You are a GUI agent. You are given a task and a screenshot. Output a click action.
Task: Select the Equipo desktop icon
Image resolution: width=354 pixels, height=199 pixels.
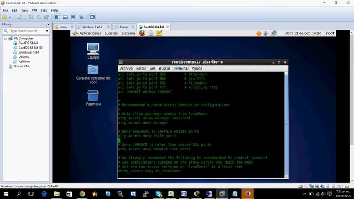[x=93, y=51]
